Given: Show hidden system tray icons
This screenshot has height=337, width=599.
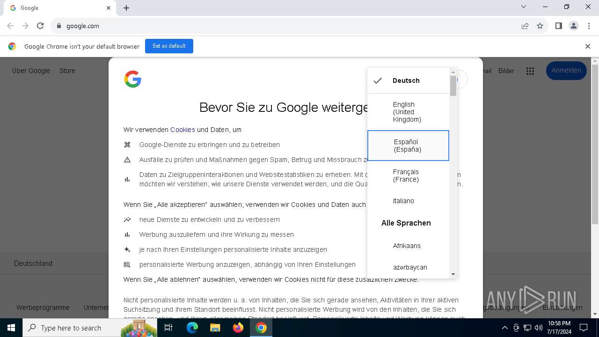Looking at the screenshot, I should click(x=504, y=328).
